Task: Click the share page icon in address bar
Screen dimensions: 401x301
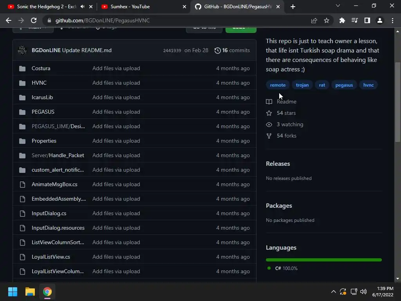Action: point(314,20)
